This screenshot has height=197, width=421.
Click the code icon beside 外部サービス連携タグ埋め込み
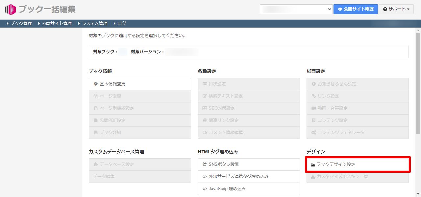[205, 177]
